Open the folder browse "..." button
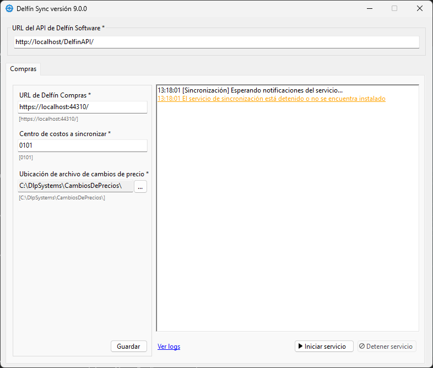The image size is (433, 368). (140, 187)
